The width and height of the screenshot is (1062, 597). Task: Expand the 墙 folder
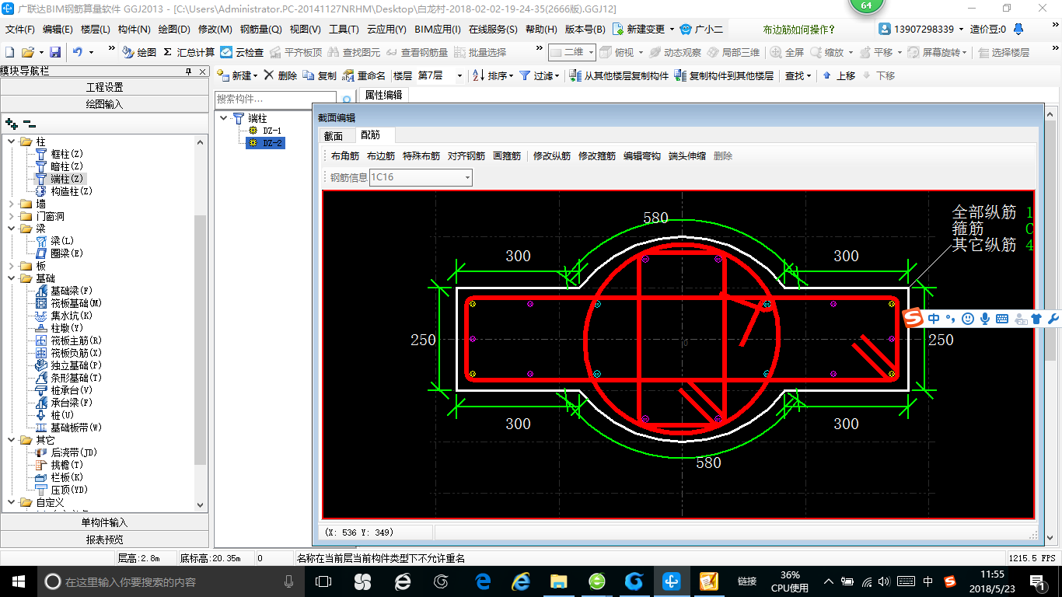[x=12, y=204]
